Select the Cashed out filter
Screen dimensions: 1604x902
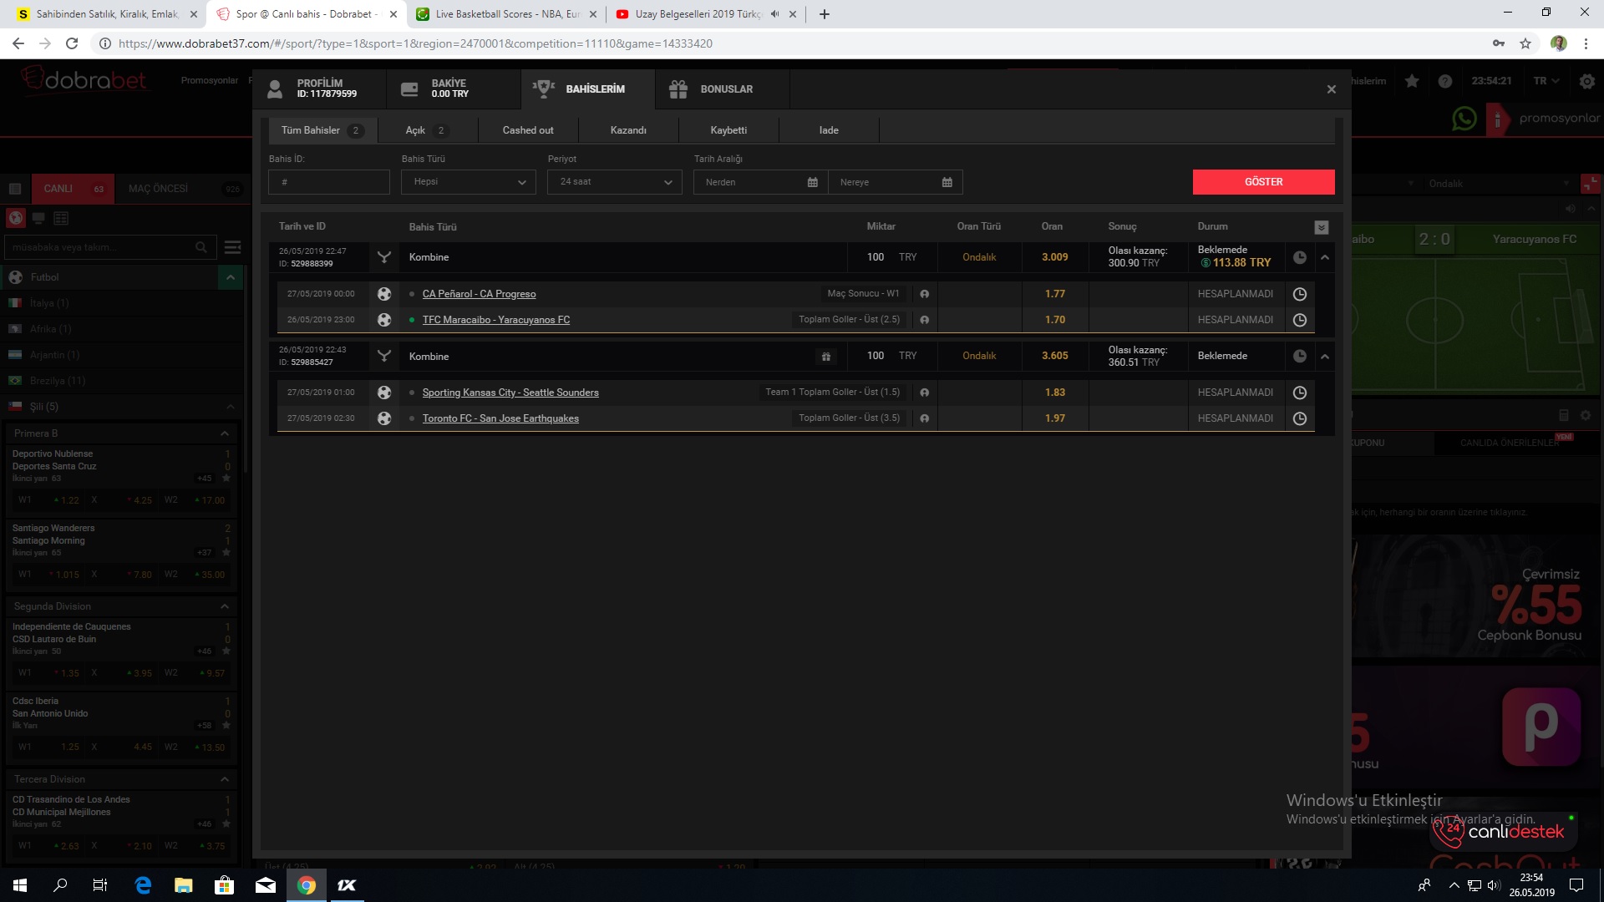(528, 130)
